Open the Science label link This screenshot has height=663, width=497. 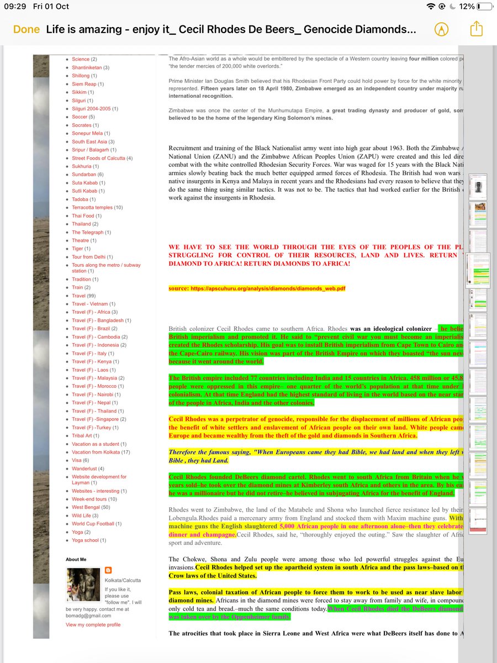(81, 59)
